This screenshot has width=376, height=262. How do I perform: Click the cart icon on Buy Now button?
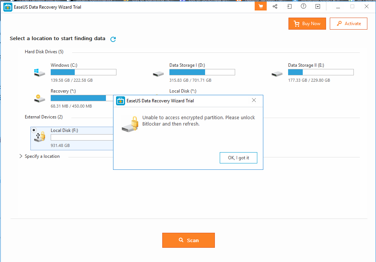pos(297,24)
